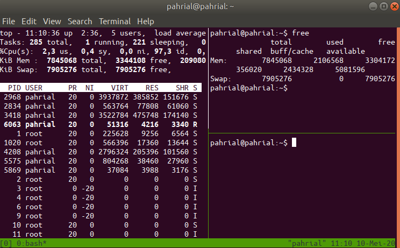Image resolution: width=400 pixels, height=248 pixels.
Task: Click the %Cpu(s) summary line
Action: (x=103, y=51)
